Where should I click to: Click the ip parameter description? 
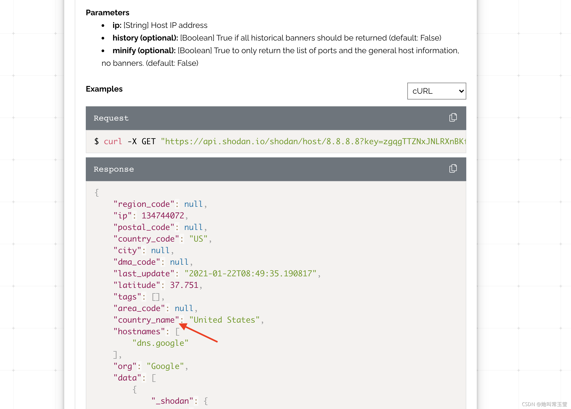pos(160,25)
